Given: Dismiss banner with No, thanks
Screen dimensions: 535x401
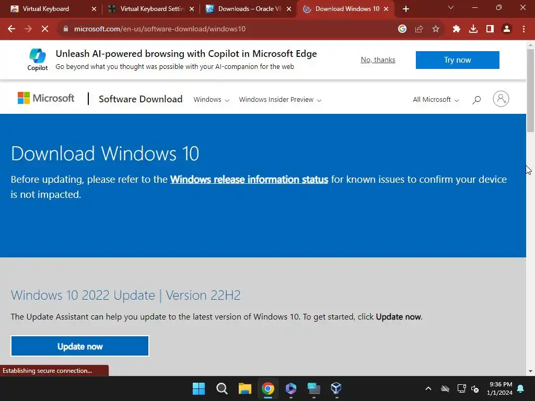Looking at the screenshot, I should [378, 60].
